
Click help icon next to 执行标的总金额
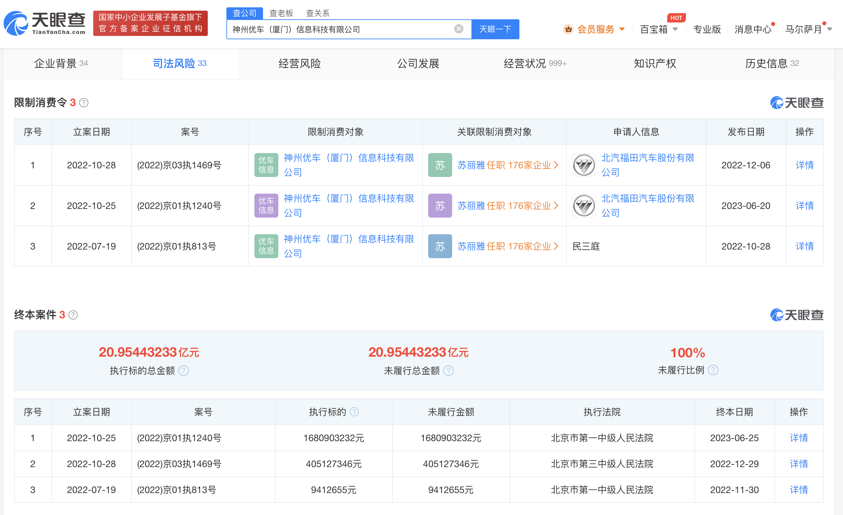[x=184, y=371]
